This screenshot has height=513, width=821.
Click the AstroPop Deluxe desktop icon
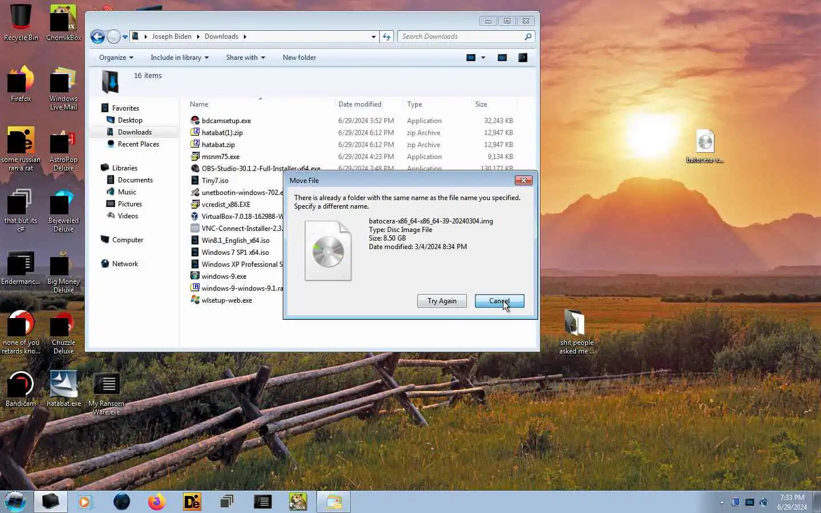click(x=63, y=149)
